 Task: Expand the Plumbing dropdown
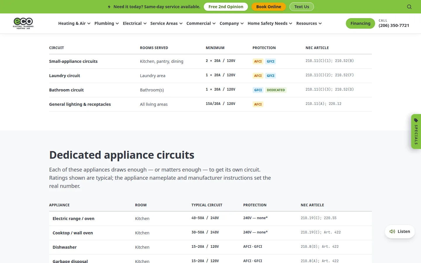(x=106, y=23)
